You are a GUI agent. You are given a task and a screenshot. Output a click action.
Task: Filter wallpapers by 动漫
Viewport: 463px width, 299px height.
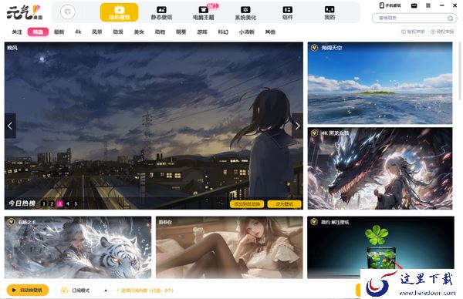tap(118, 32)
